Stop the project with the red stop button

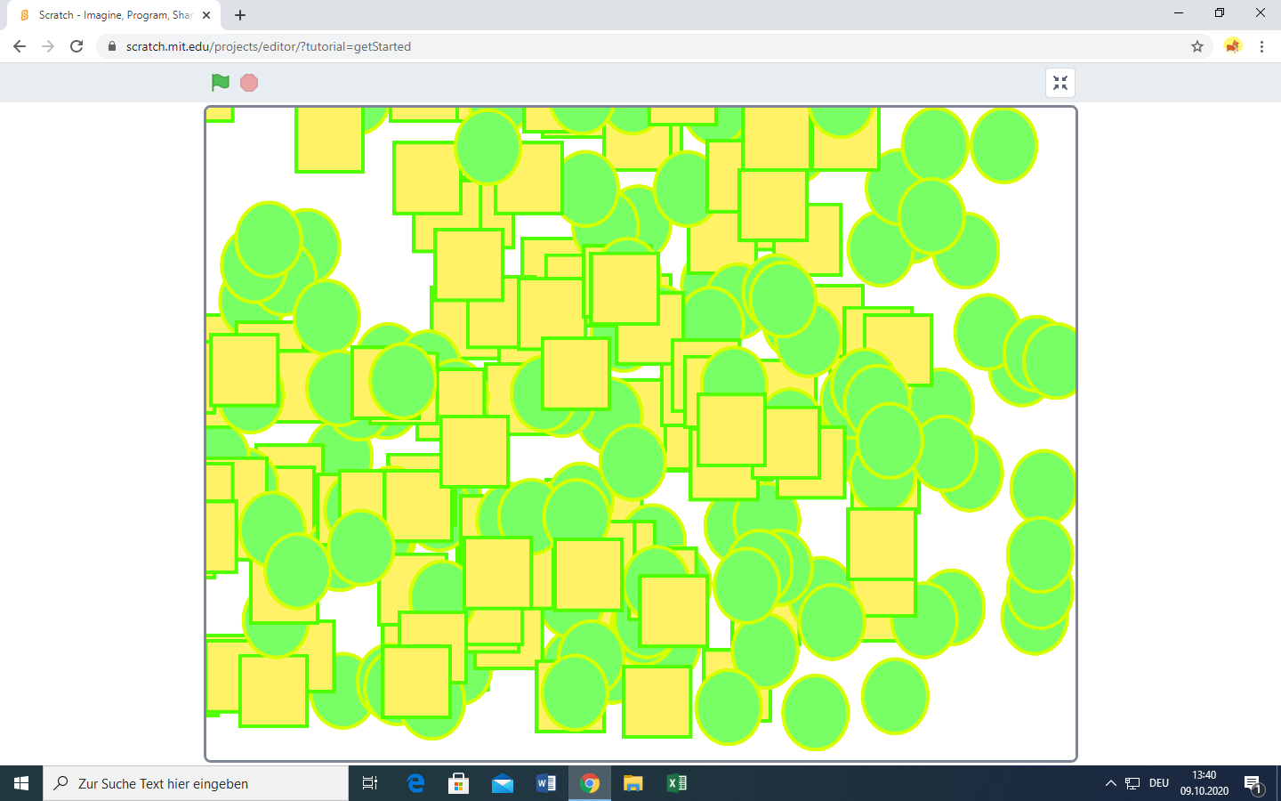249,83
